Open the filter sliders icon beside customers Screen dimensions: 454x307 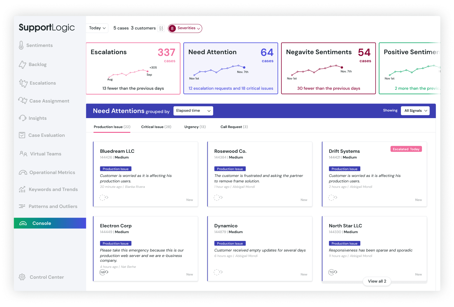point(161,28)
